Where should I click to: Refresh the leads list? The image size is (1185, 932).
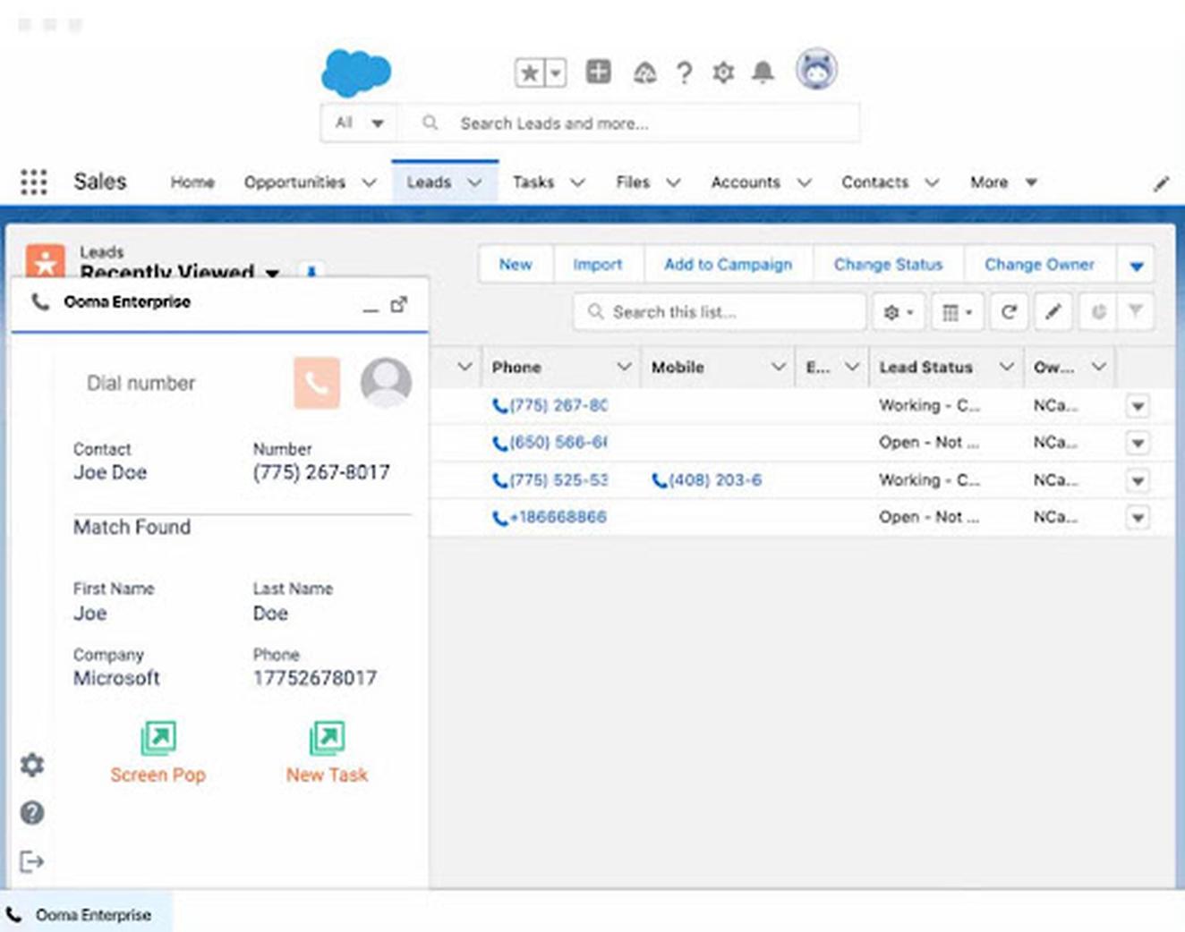[1009, 312]
